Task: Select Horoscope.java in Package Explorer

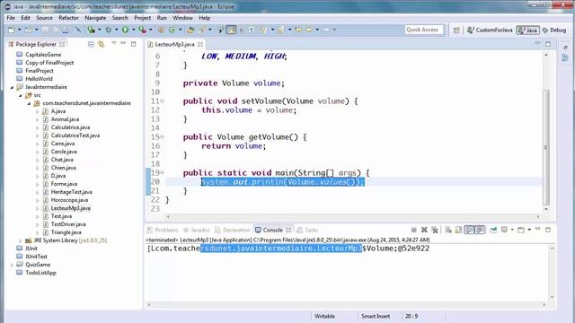Action: pos(69,200)
